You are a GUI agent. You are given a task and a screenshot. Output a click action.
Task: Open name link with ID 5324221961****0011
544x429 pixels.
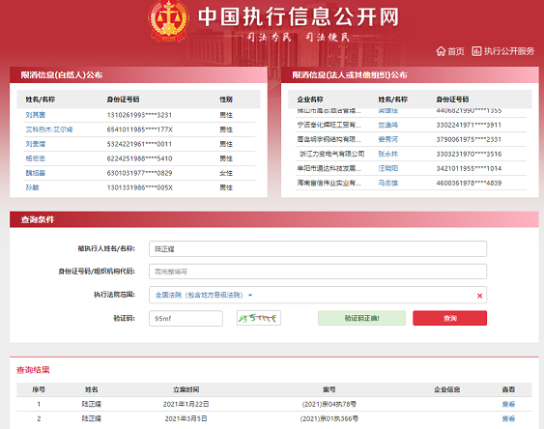tap(36, 144)
